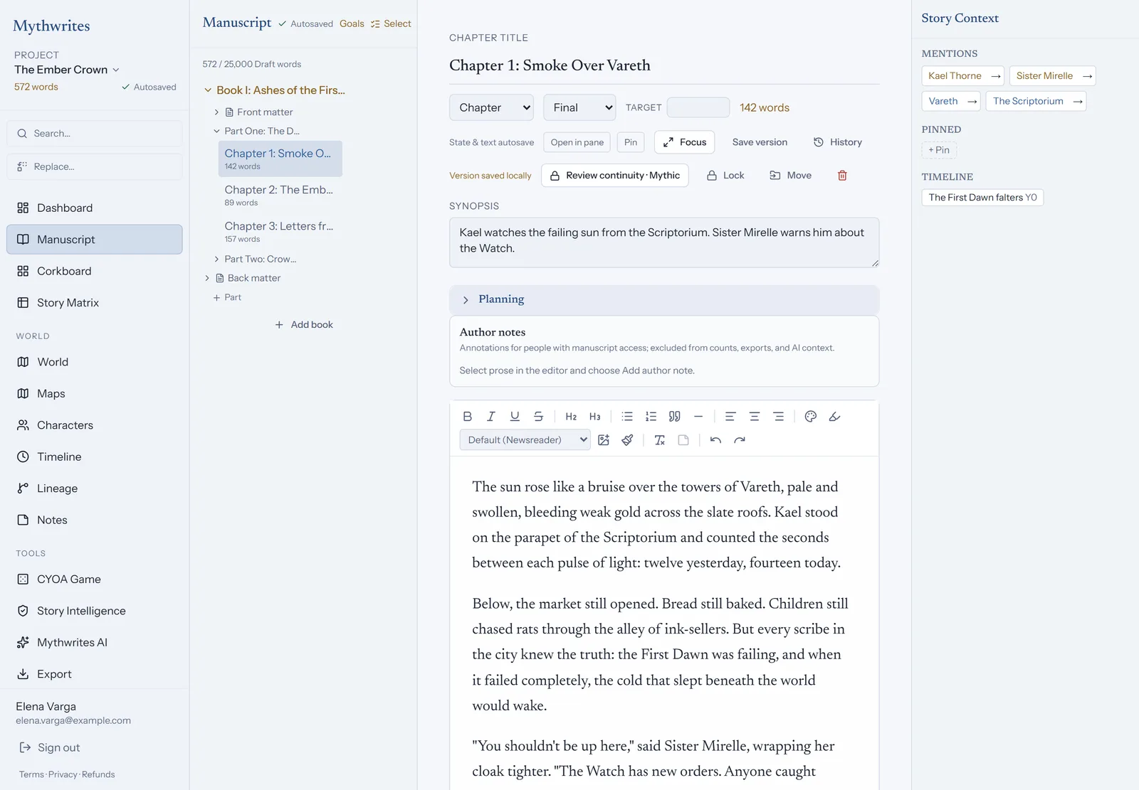
Task: Apply Heading 2 style
Action: [x=571, y=417]
